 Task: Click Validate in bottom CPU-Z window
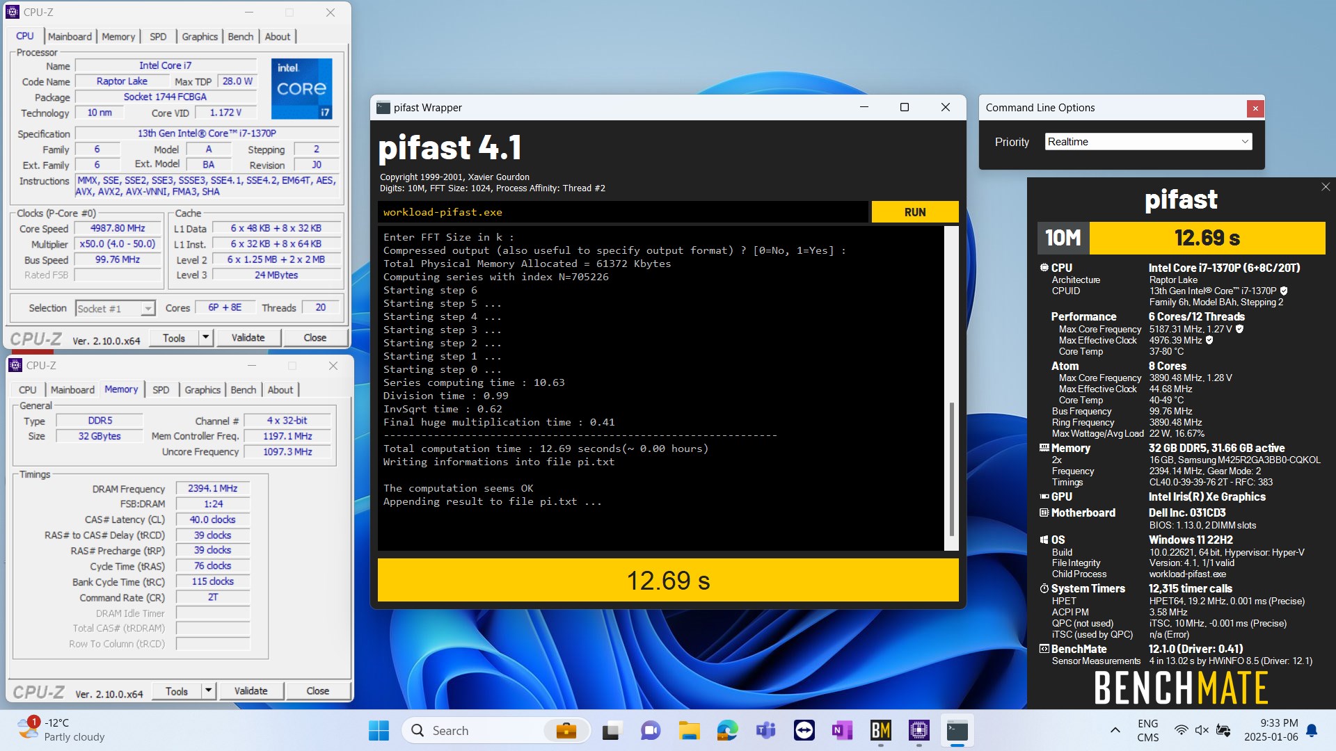pos(250,691)
